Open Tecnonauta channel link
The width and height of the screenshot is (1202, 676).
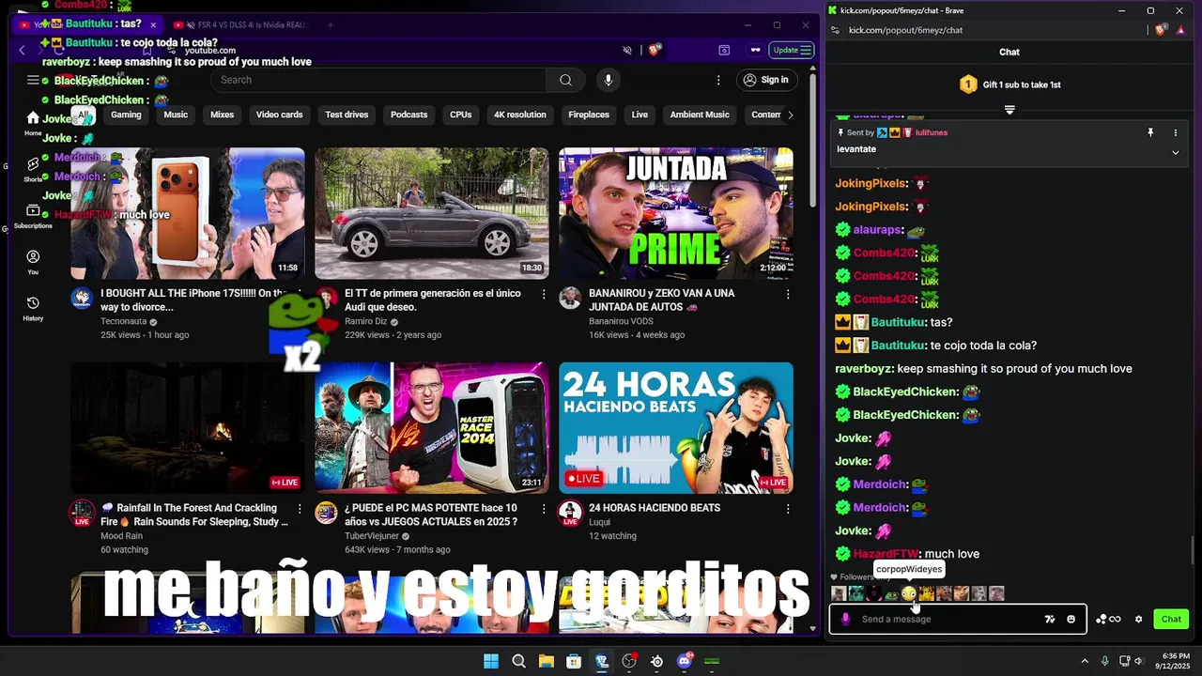tap(124, 321)
